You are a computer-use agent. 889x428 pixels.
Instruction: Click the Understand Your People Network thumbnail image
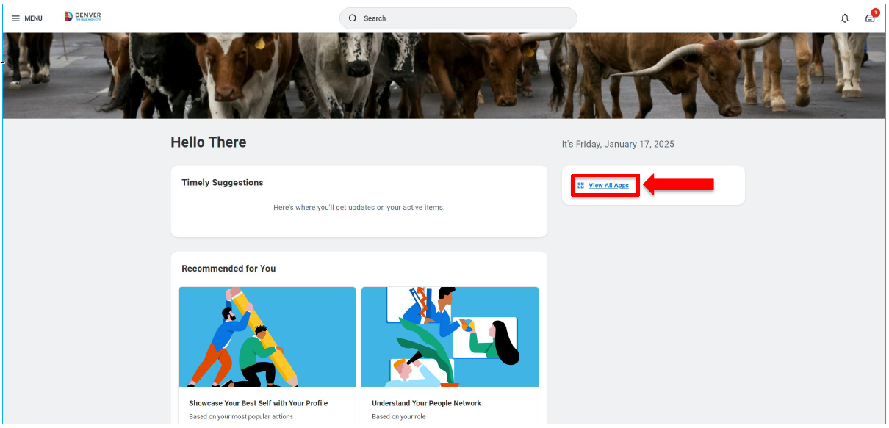[450, 337]
